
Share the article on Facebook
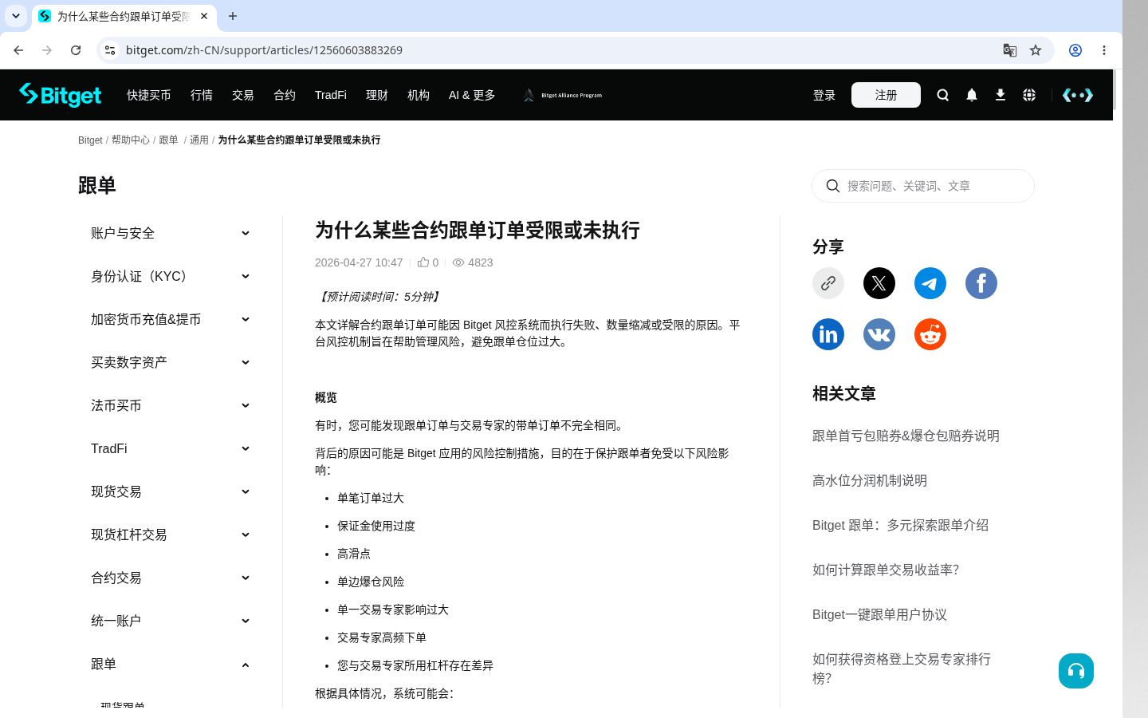(981, 283)
